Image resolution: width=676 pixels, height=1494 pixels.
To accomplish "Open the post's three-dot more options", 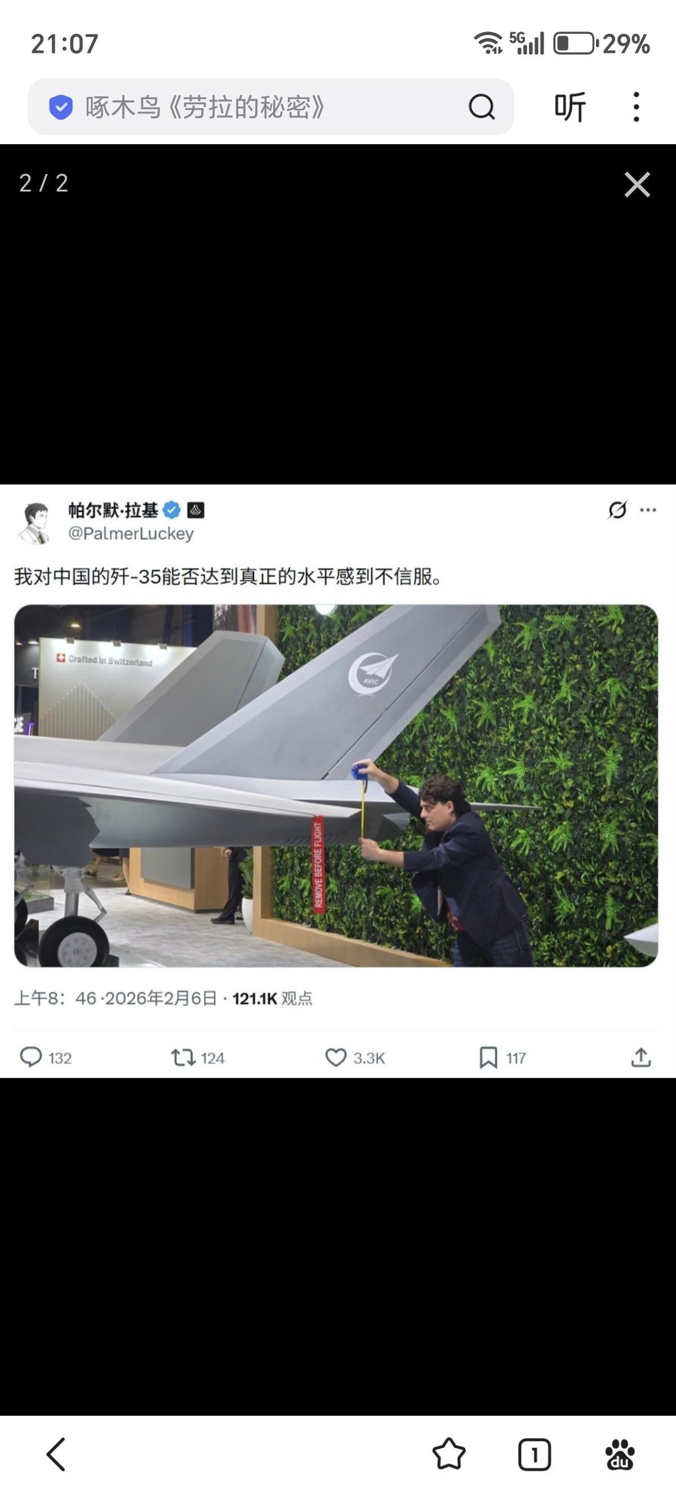I will pyautogui.click(x=648, y=510).
